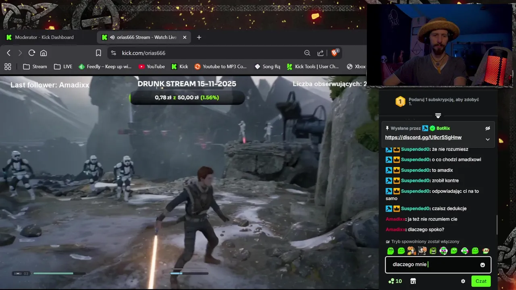
Task: Insert the third orange character emote
Action: click(x=412, y=251)
